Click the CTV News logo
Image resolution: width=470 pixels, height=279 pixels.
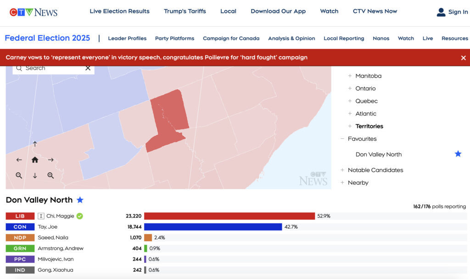pyautogui.click(x=34, y=12)
